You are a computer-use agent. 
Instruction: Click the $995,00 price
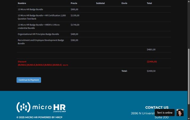75,9
